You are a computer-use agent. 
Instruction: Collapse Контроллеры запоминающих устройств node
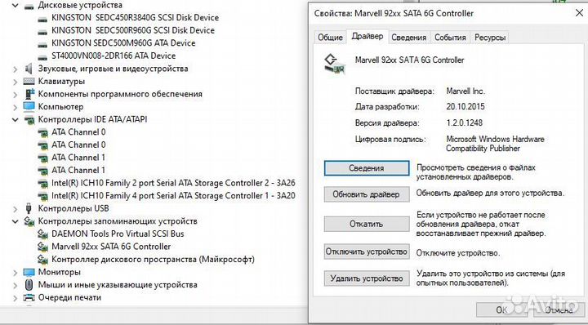tap(16, 221)
